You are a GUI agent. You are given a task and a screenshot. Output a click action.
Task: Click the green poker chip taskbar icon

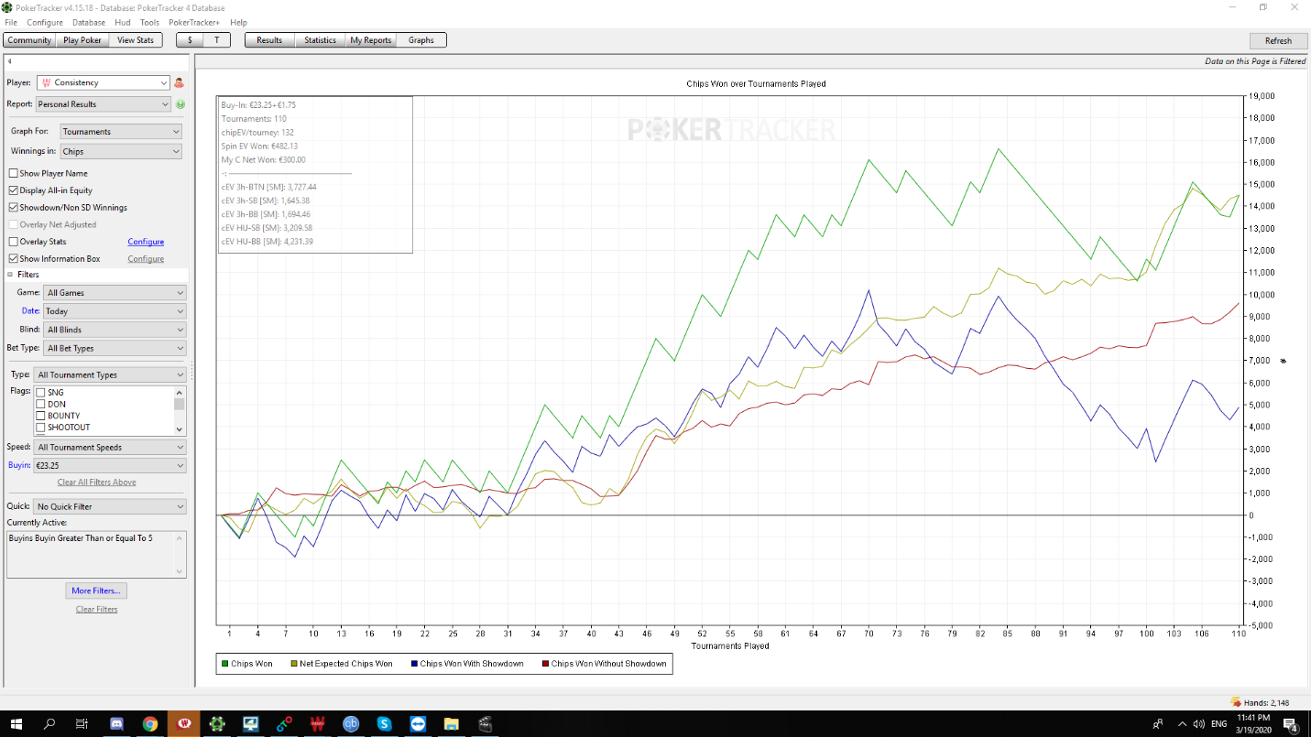216,723
